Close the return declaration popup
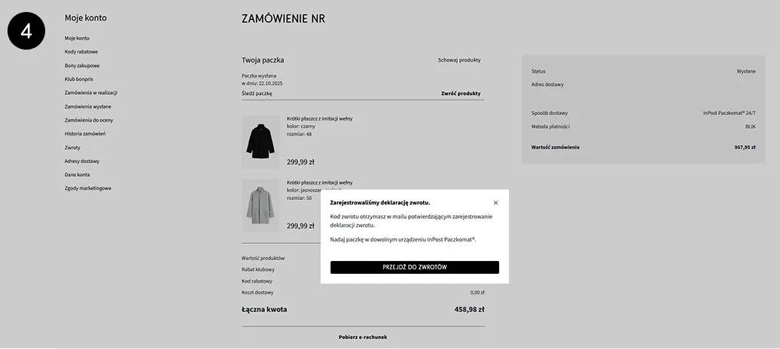This screenshot has width=780, height=349. tap(495, 202)
